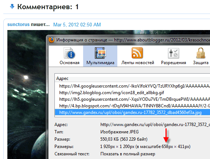Click the blue down-arrow icon beside Комментариев
The image size is (210, 159).
click(12, 6)
